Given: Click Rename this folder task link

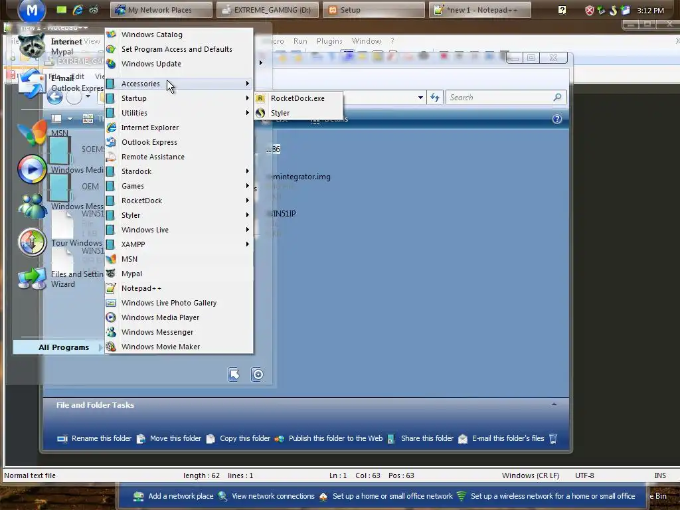Looking at the screenshot, I should [x=94, y=438].
